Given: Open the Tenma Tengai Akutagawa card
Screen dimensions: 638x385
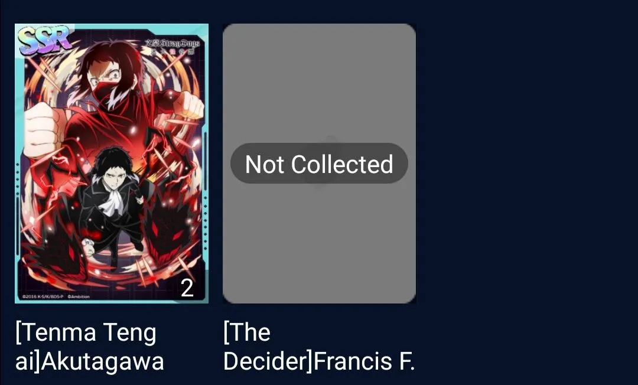Looking at the screenshot, I should point(112,164).
